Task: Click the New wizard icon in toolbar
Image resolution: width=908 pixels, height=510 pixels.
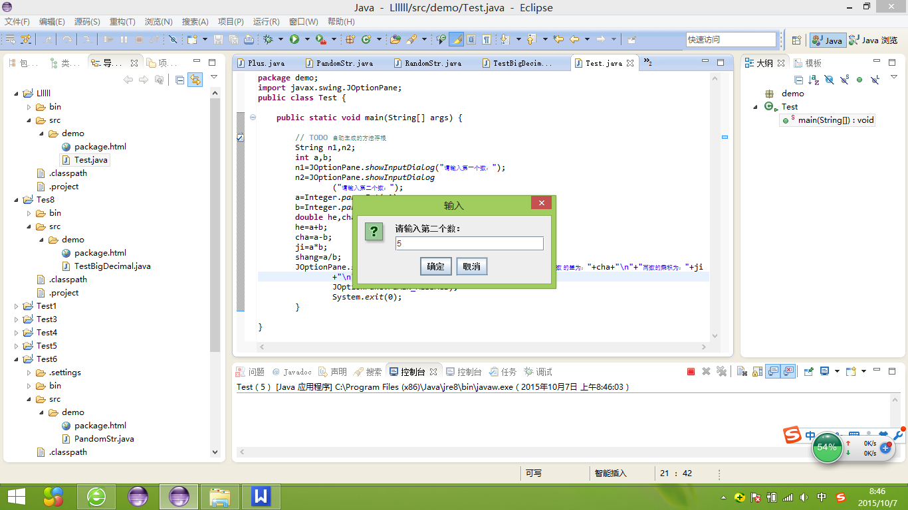Action: [192, 39]
